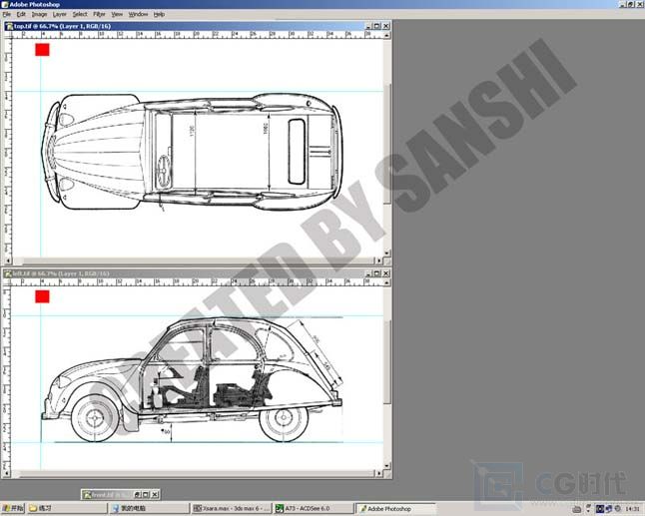
Task: Click the left.tif document icon in its title bar
Action: [x=8, y=273]
